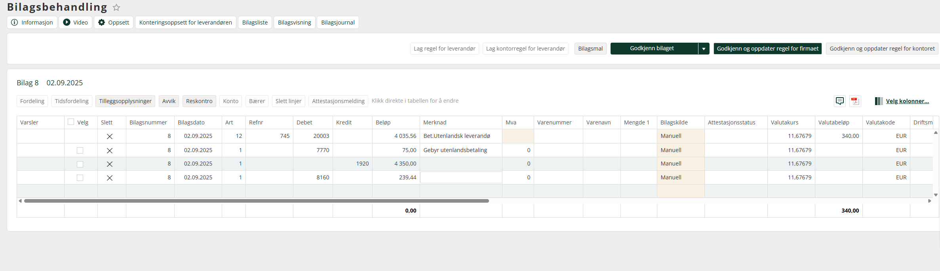The height and width of the screenshot is (271, 940).
Task: Click Beløp value 4 035,56
Action: coord(405,136)
